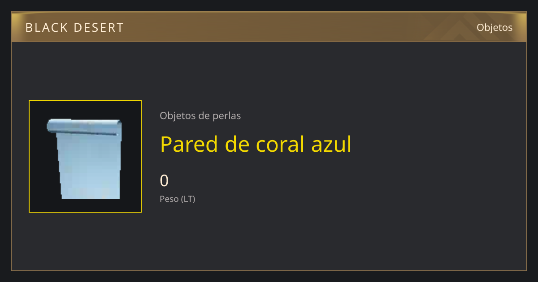Click the Pared de coral azul item title

click(256, 144)
